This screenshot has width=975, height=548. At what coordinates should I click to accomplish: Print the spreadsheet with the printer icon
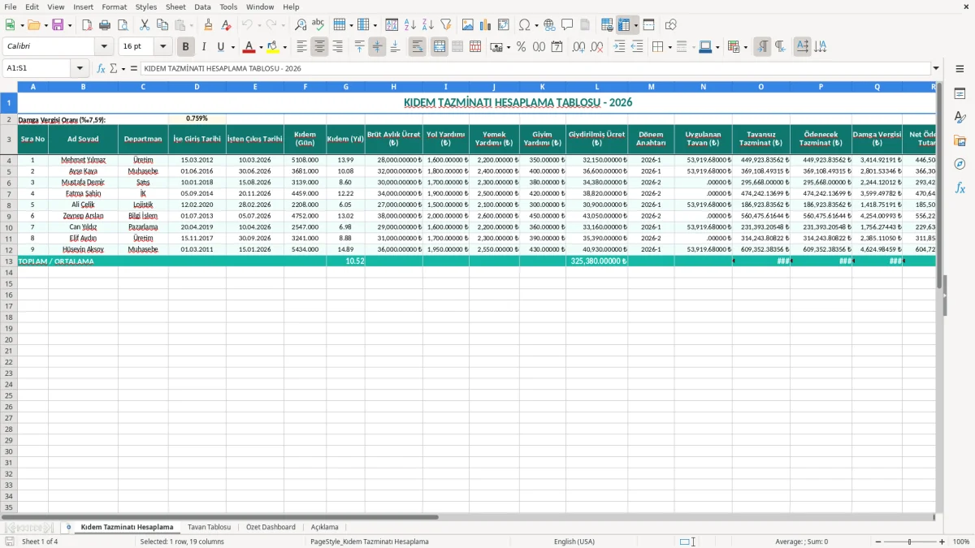tap(105, 25)
